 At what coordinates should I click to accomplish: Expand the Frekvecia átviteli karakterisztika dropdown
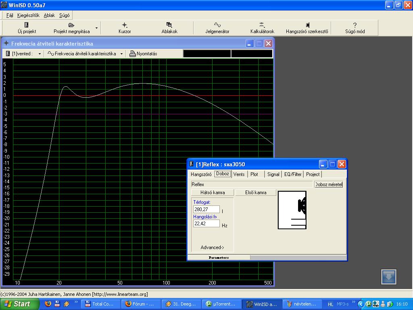pos(121,54)
